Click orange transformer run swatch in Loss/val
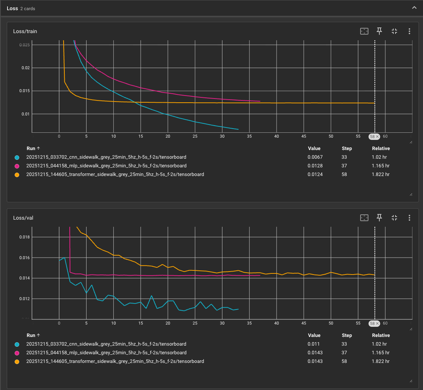This screenshot has width=423, height=390. click(x=17, y=361)
